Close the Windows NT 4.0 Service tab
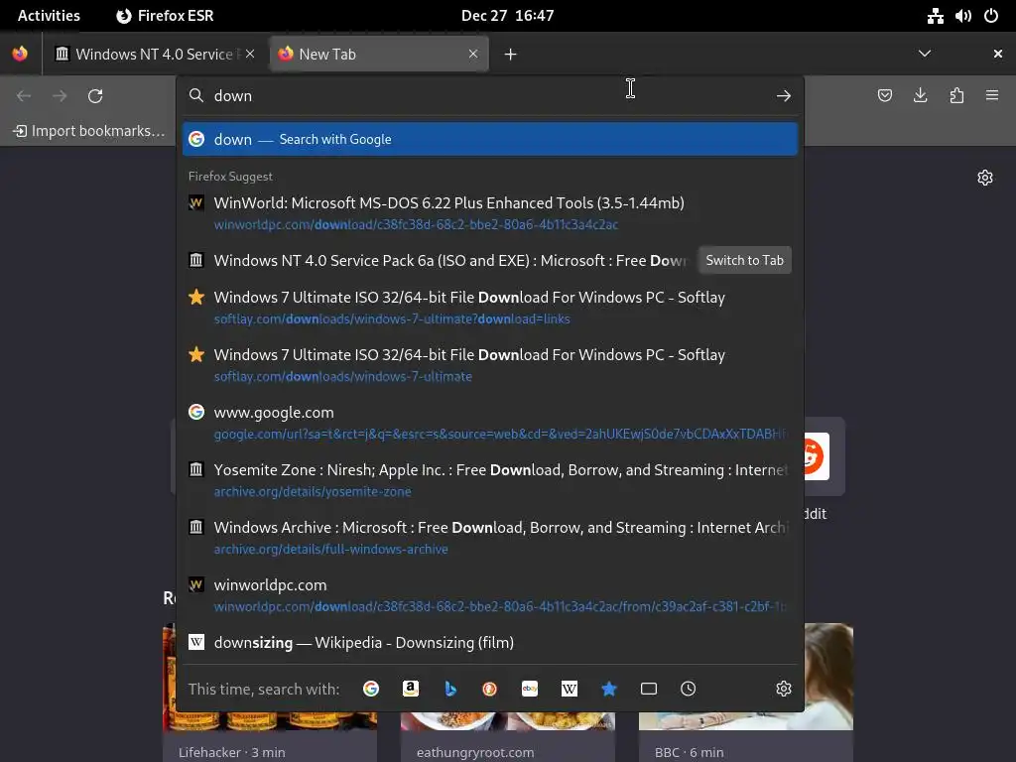This screenshot has width=1016, height=762. click(x=250, y=54)
